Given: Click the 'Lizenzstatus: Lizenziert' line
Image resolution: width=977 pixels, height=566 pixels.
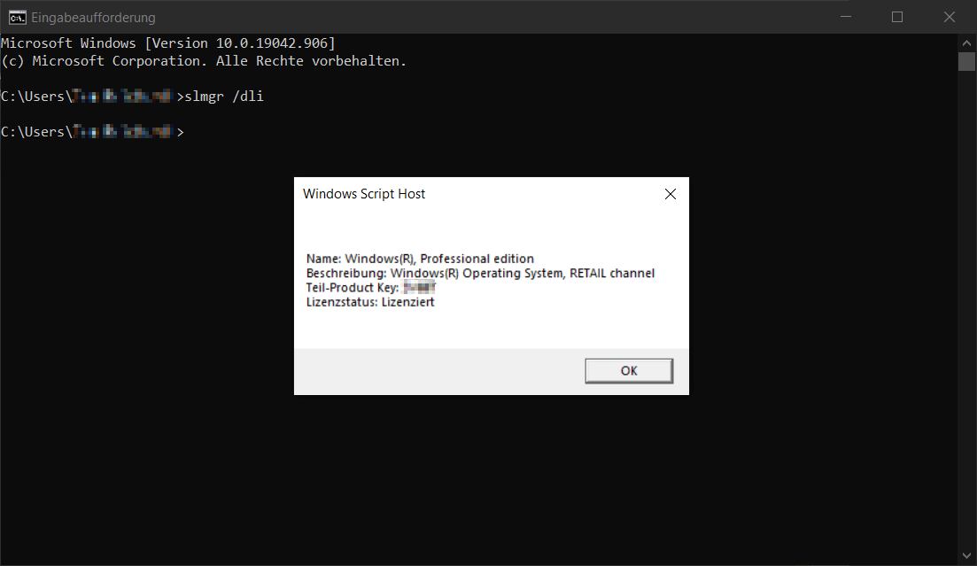Looking at the screenshot, I should pos(370,302).
